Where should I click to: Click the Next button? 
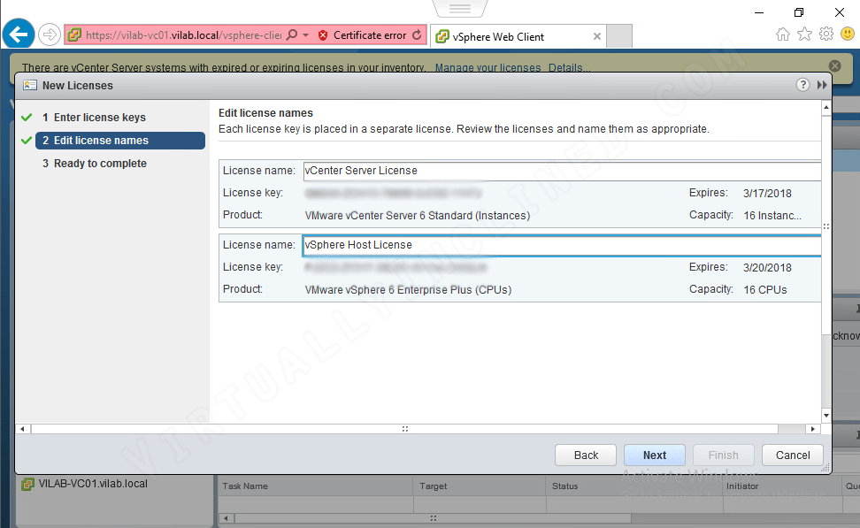pyautogui.click(x=654, y=455)
